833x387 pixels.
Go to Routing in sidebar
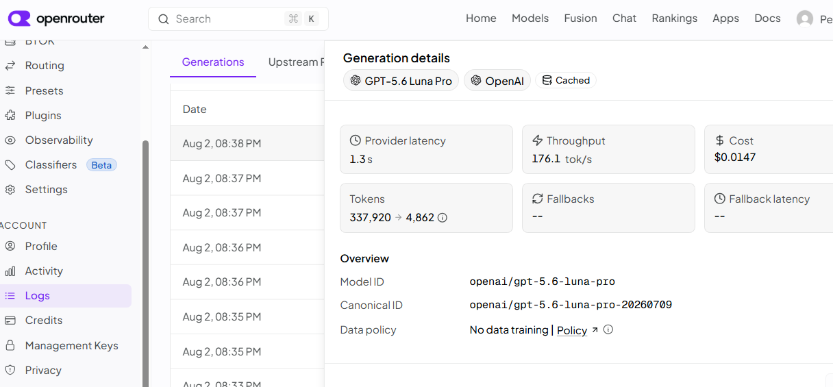point(45,66)
